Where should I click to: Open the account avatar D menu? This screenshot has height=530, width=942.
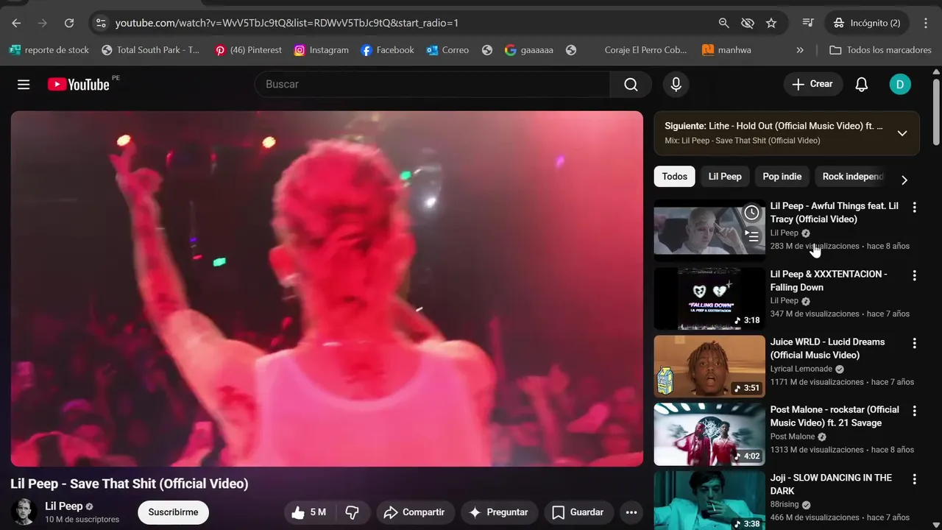tap(900, 85)
